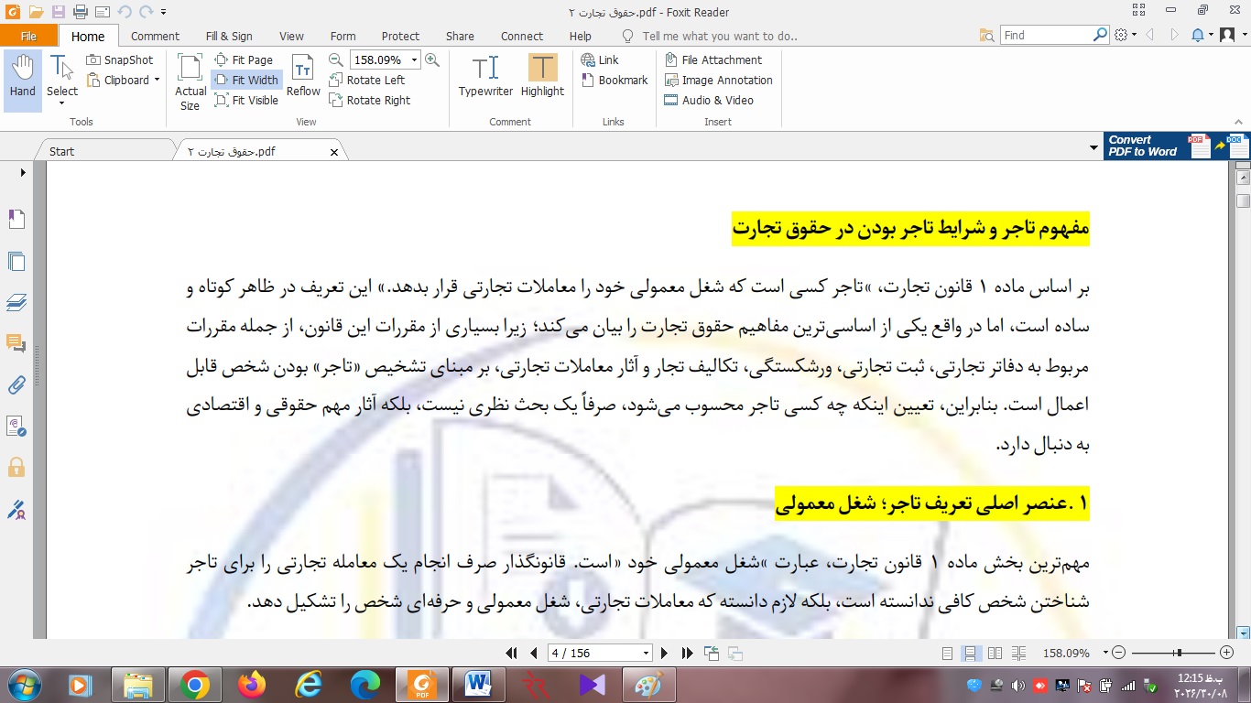The width and height of the screenshot is (1251, 703).
Task: Rotate the page left
Action: [x=366, y=81]
